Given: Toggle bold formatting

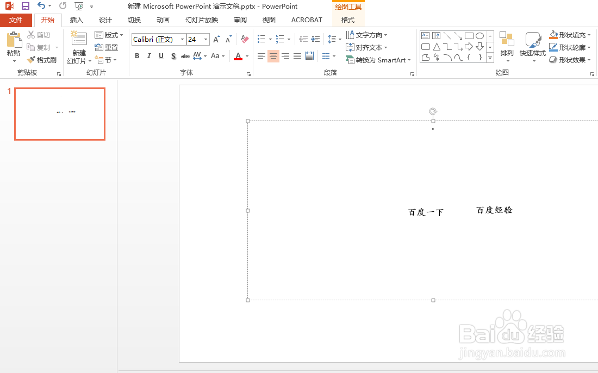Looking at the screenshot, I should click(138, 56).
